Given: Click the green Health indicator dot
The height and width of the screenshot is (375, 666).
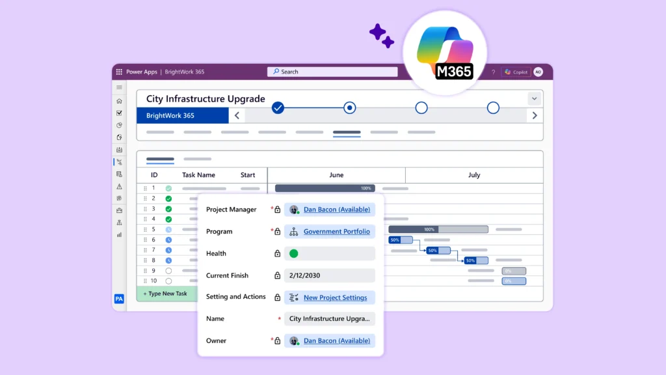Looking at the screenshot, I should click(293, 253).
